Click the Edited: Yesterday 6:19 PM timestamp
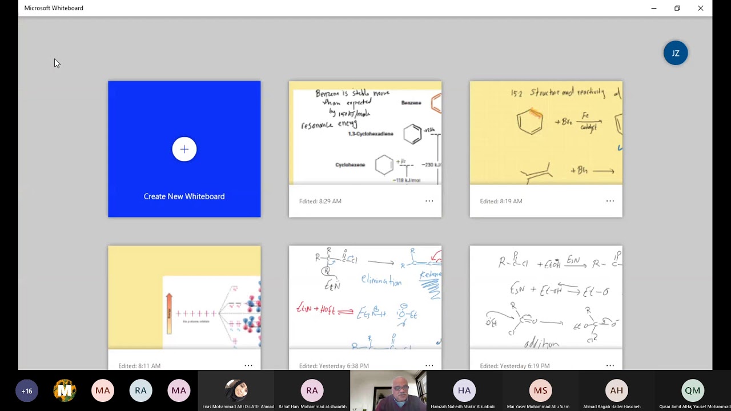Viewport: 731px width, 411px height. 515,366
